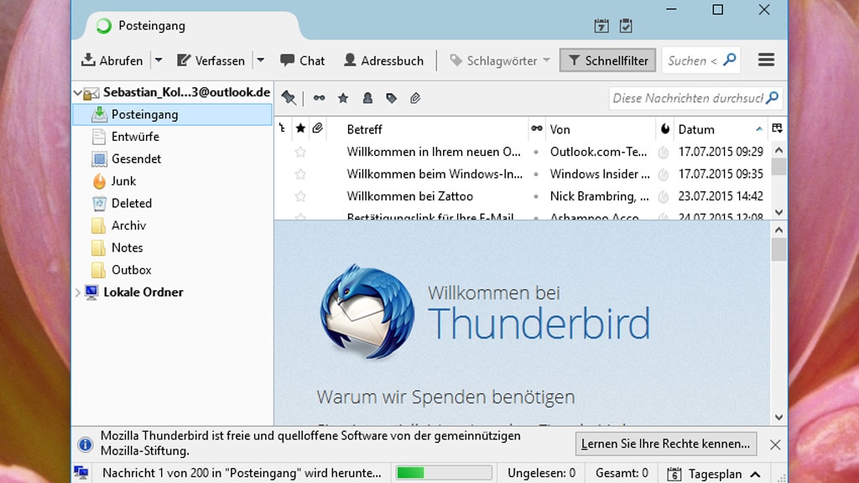Screen dimensions: 859x483
Task: Click the Diese Nachrichten durchsuchen field
Action: [x=695, y=98]
